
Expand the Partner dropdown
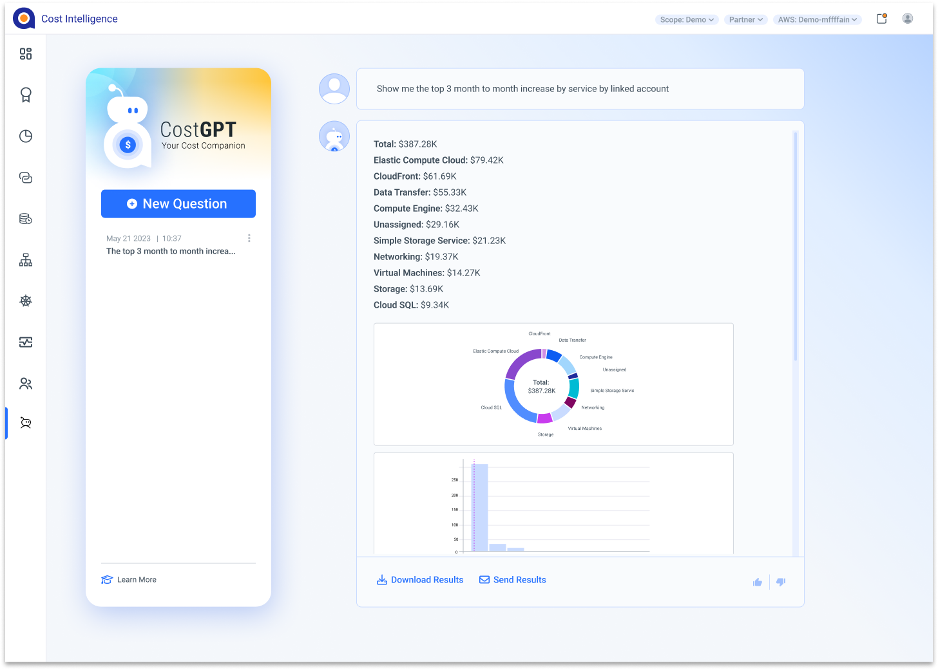pyautogui.click(x=746, y=19)
